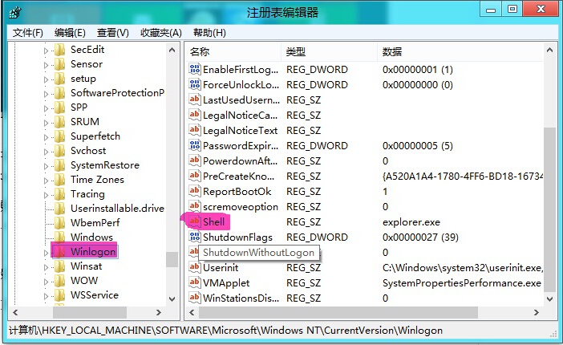Expand the SoftwareProtectionP node arrow
The image size is (563, 345).
[46, 94]
